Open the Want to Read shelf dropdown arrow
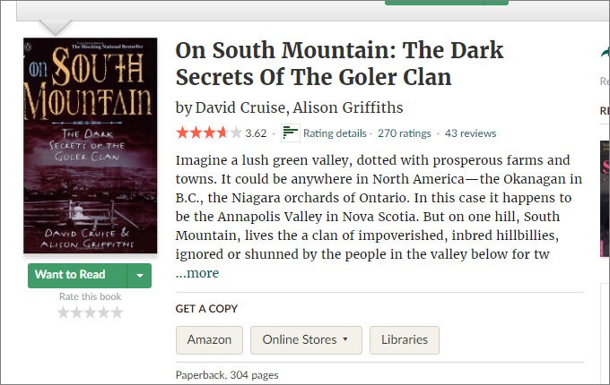The height and width of the screenshot is (385, 610). point(140,276)
